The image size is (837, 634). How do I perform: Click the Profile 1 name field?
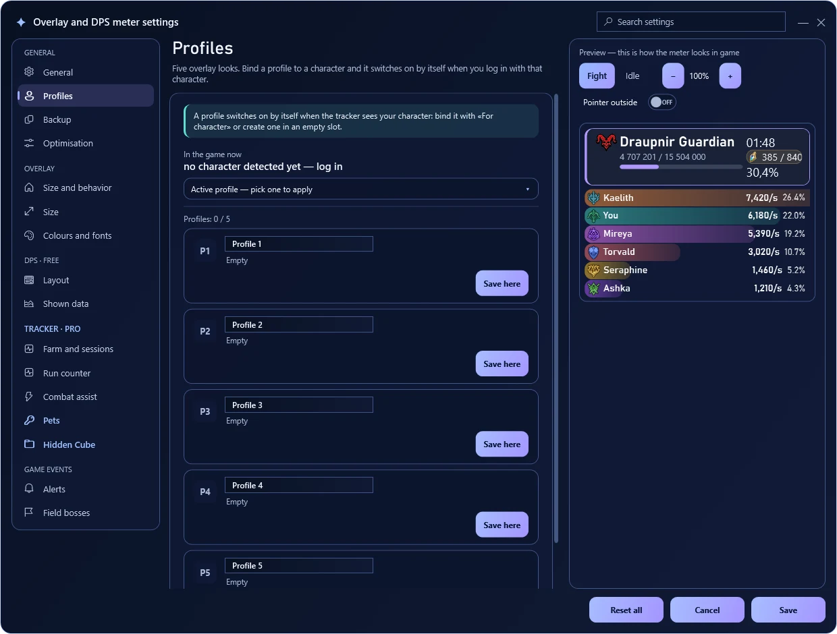click(299, 244)
